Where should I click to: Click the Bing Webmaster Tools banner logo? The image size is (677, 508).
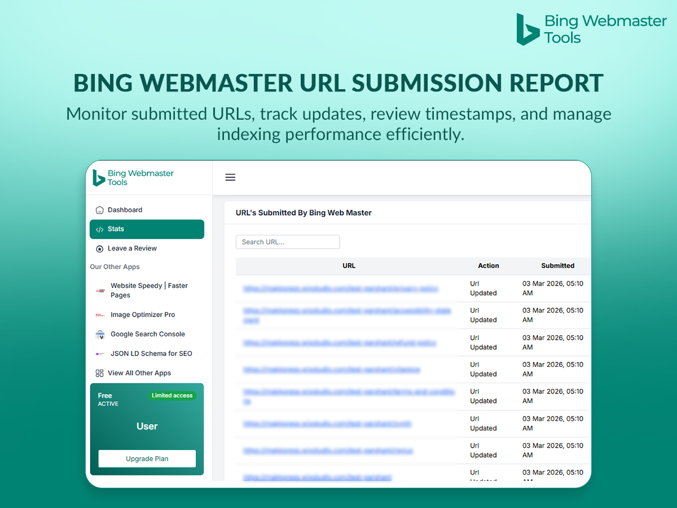tap(591, 29)
